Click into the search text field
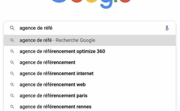This screenshot has width=180, height=111. pyautogui.click(x=90, y=28)
